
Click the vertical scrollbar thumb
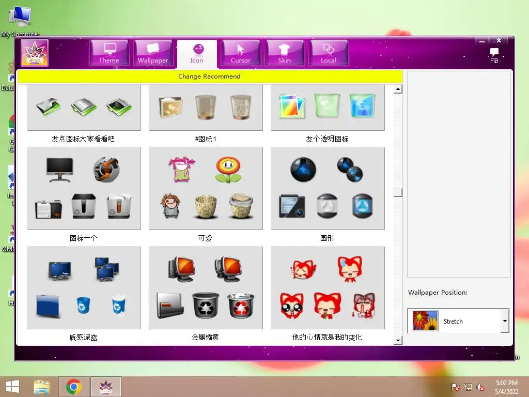point(398,192)
